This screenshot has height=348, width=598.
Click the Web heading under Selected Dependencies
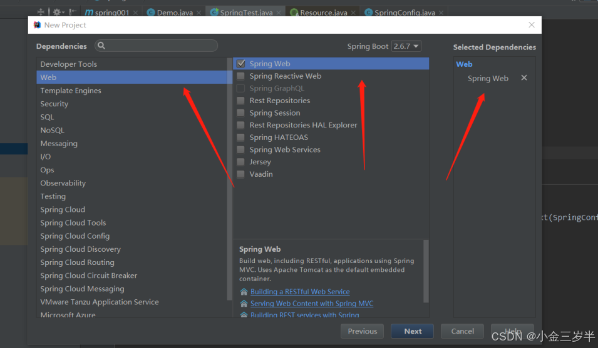(x=464, y=64)
